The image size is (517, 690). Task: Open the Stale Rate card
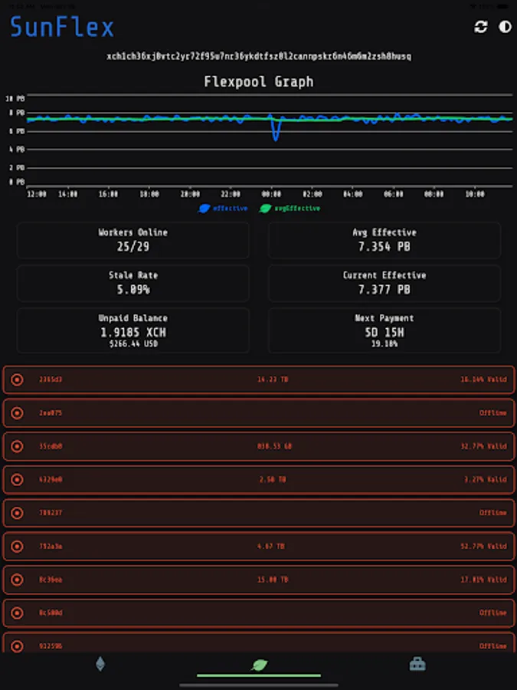coord(133,283)
